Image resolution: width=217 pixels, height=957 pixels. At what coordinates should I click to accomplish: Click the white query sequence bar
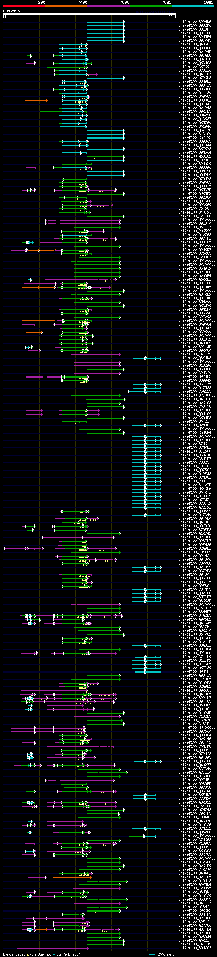click(x=90, y=14)
